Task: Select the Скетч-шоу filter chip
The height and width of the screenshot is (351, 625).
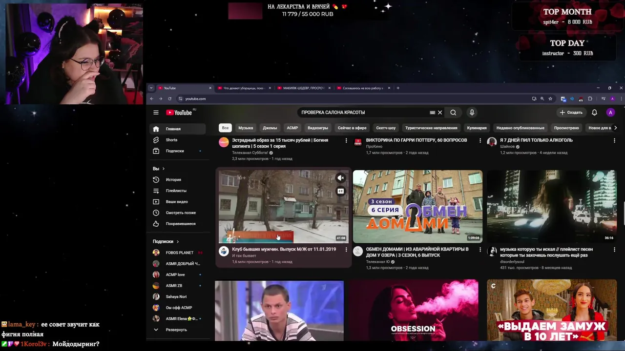Action: [386, 128]
